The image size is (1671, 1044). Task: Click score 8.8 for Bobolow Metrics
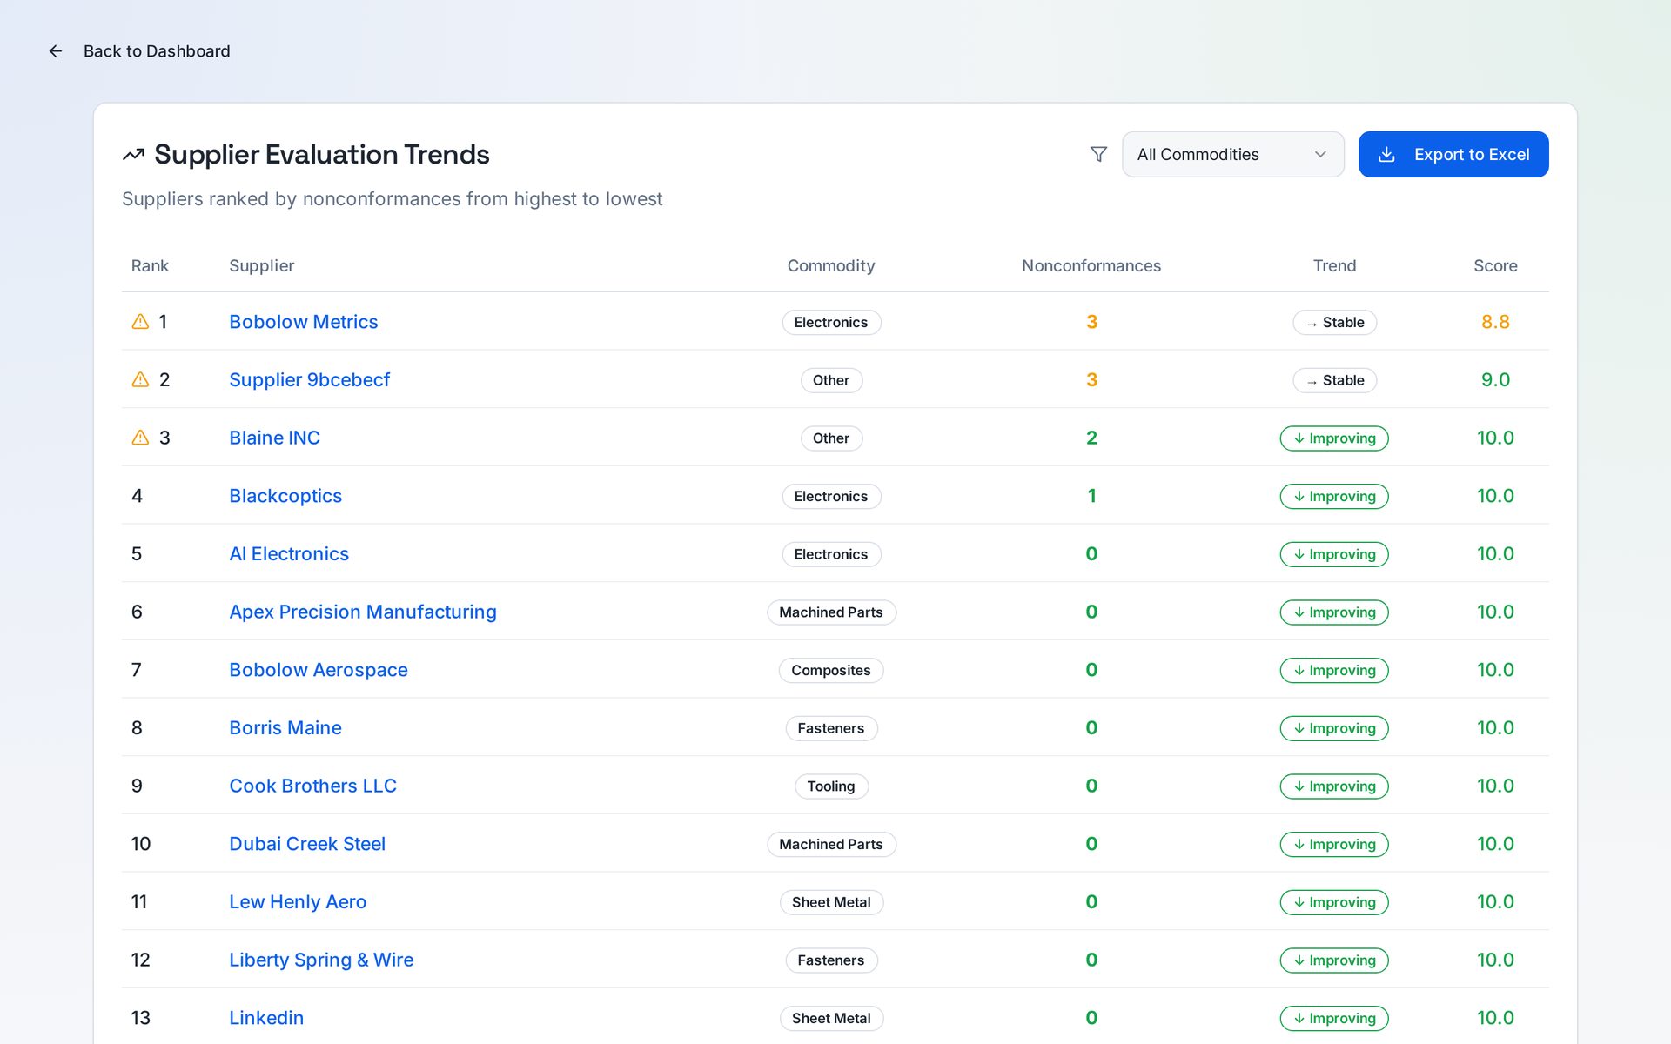[1495, 322]
